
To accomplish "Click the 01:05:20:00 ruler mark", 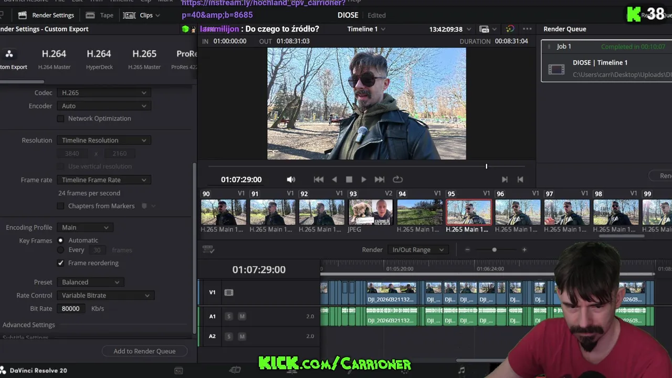I will pos(400,269).
